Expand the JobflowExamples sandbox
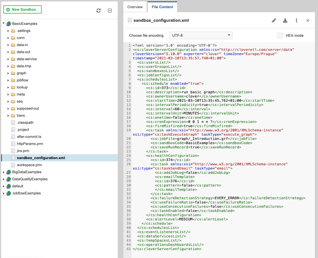318x258 pixels. click(x=3, y=193)
